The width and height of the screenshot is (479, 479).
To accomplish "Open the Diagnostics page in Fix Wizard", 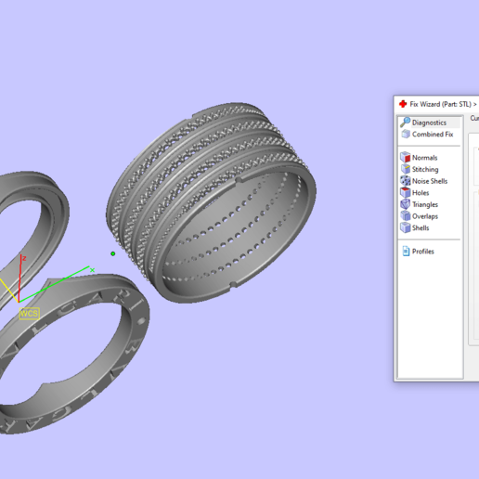I will coord(430,123).
